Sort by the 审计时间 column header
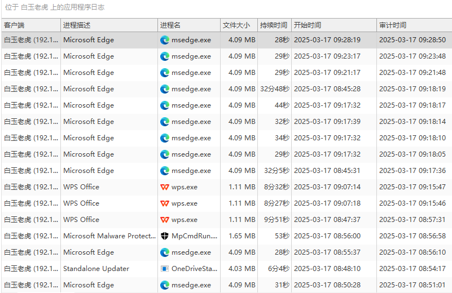The width and height of the screenshot is (452, 293). click(x=413, y=25)
